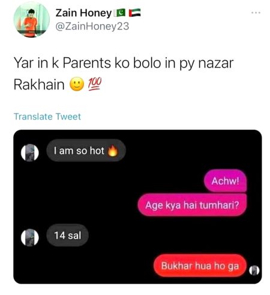
Task: Click the "Age kya hai tumhari?" bubble
Action: pos(192,205)
